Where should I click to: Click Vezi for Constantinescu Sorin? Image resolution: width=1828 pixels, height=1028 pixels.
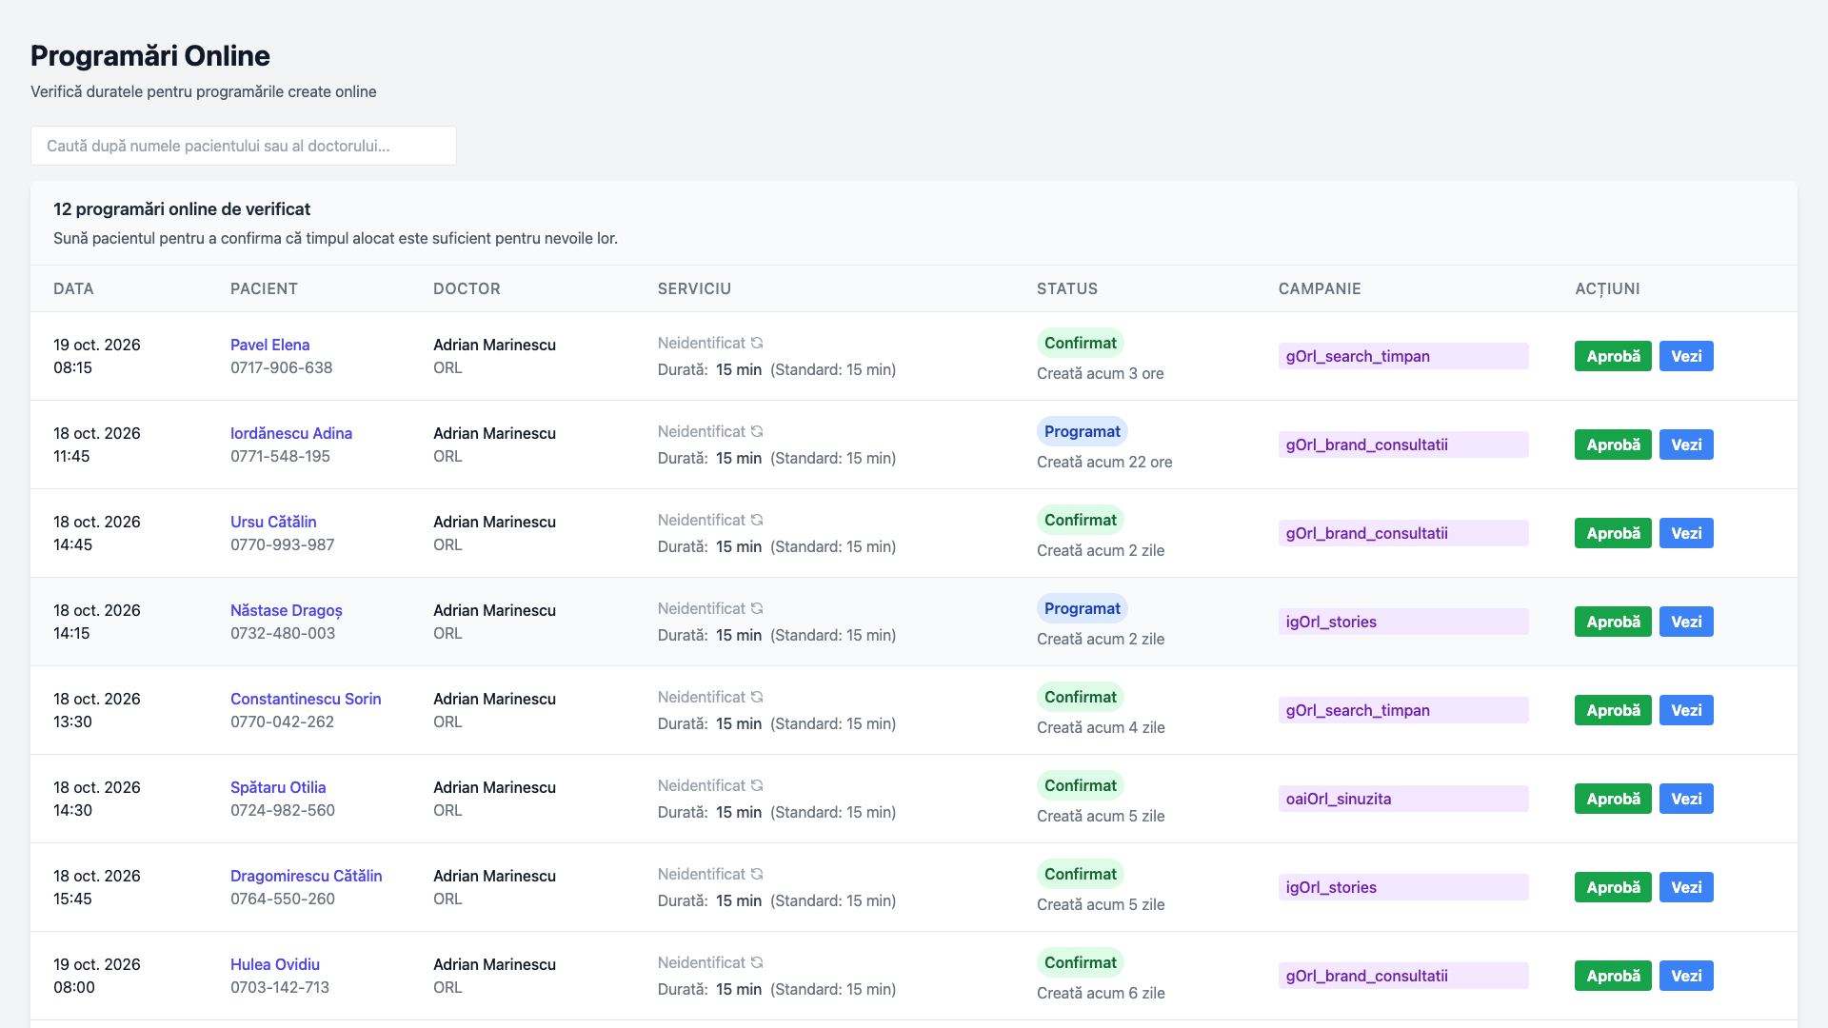tap(1686, 710)
